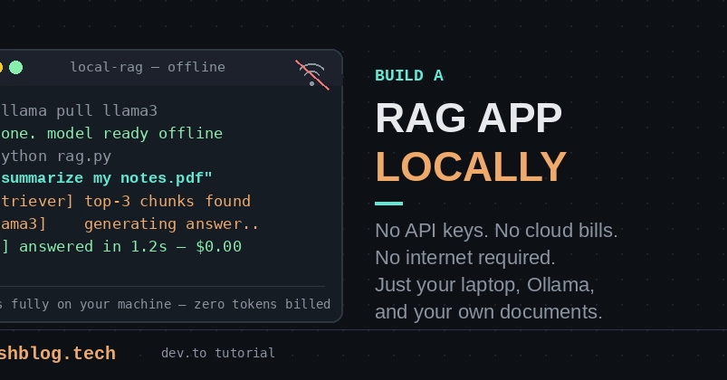Click the 'No internet required.' line
727x380 pixels.
coord(465,258)
